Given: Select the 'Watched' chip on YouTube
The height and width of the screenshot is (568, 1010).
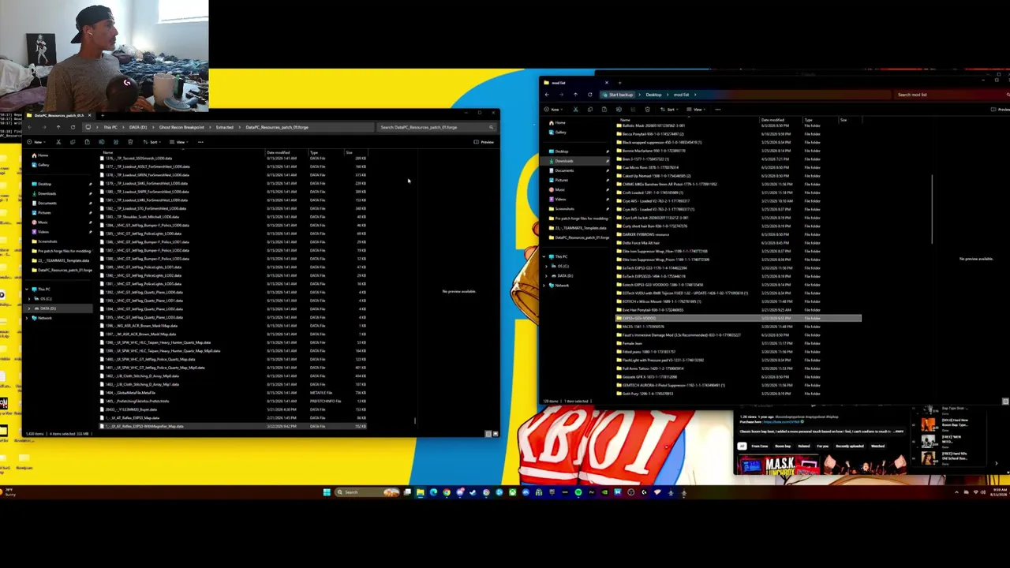Looking at the screenshot, I should (x=877, y=447).
